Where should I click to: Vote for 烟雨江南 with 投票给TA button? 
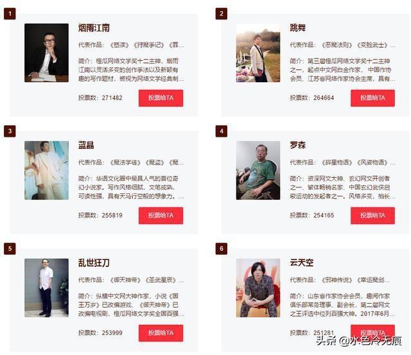point(161,98)
